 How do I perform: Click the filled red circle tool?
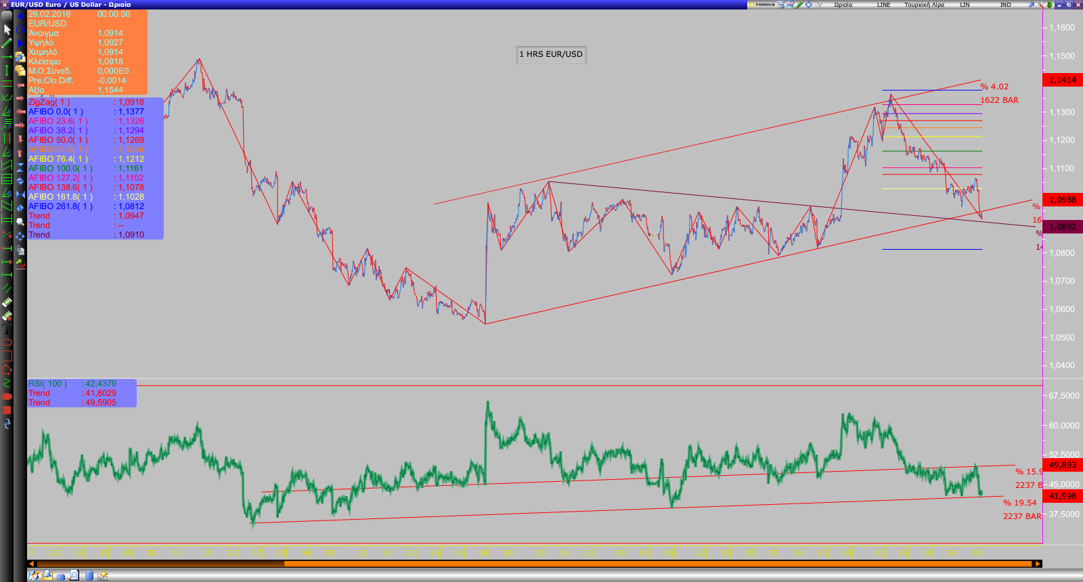coord(7,397)
